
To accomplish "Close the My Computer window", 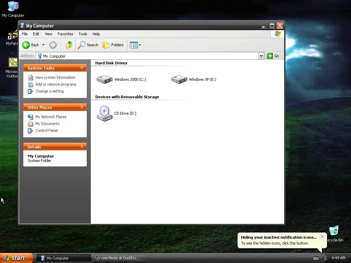I will (280, 26).
